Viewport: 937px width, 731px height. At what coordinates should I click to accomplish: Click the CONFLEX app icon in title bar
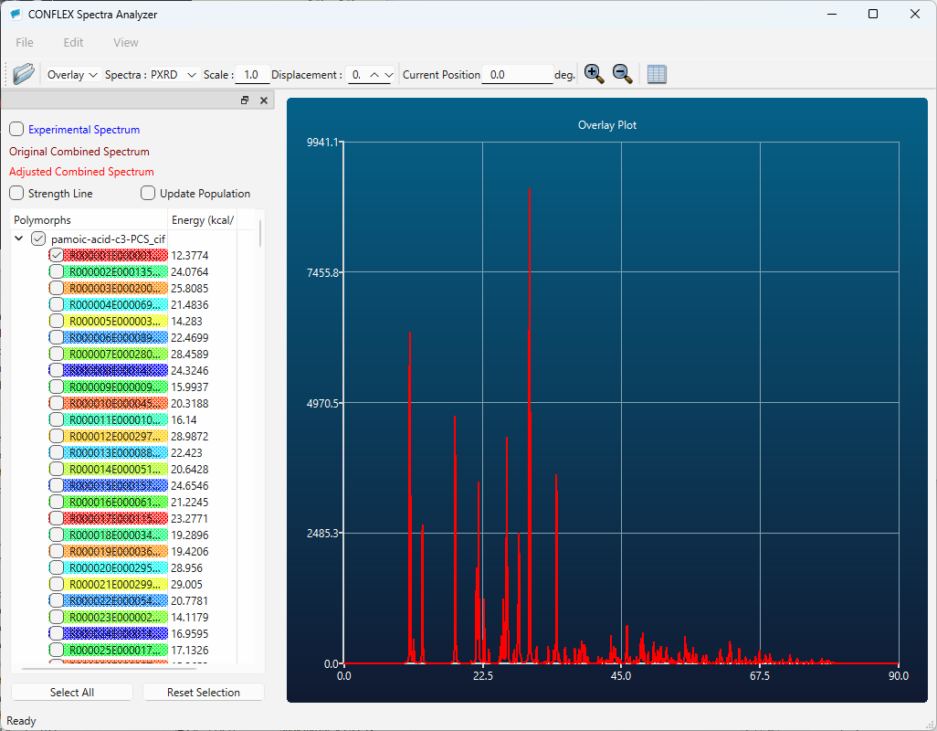(15, 15)
